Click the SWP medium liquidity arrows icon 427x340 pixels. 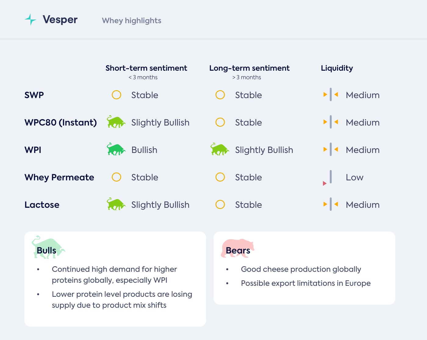coord(331,95)
